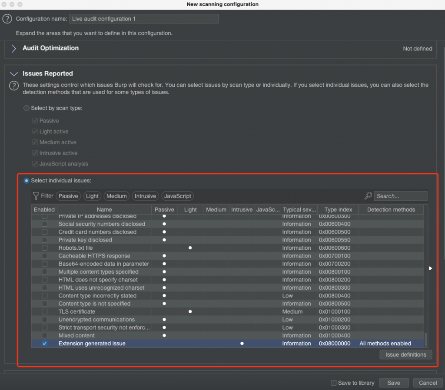The image size is (445, 390).
Task: Enable Unencrypted communications issue checkbox
Action: pos(45,320)
